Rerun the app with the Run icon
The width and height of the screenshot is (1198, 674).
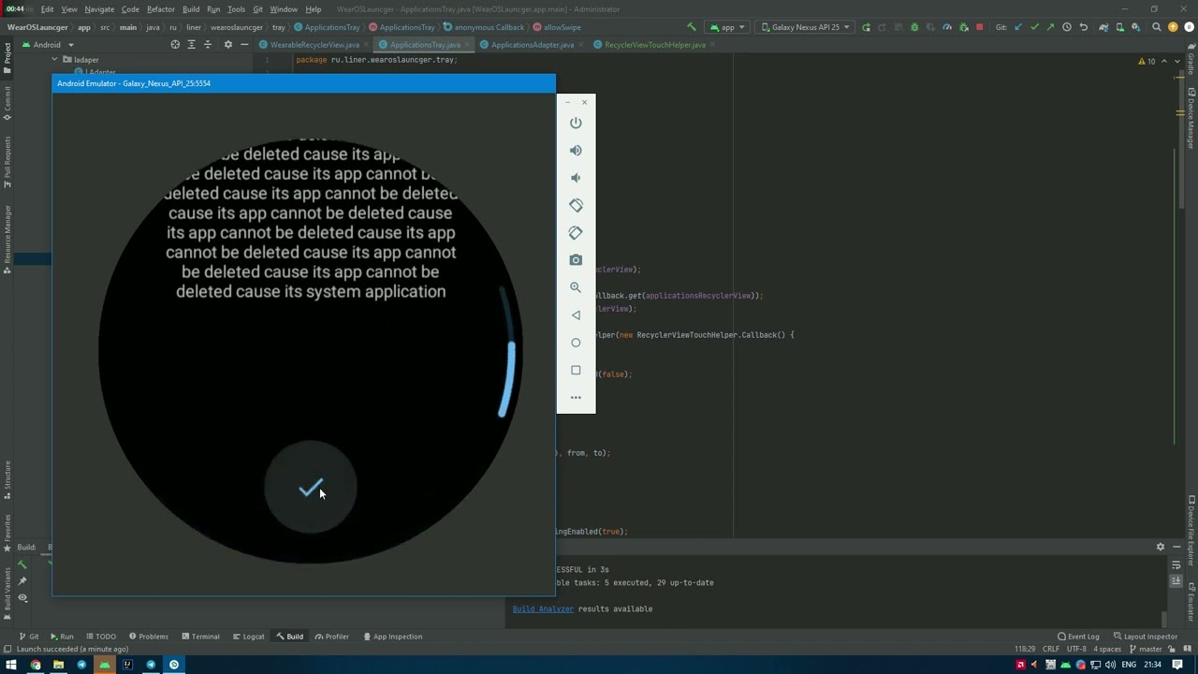866,27
